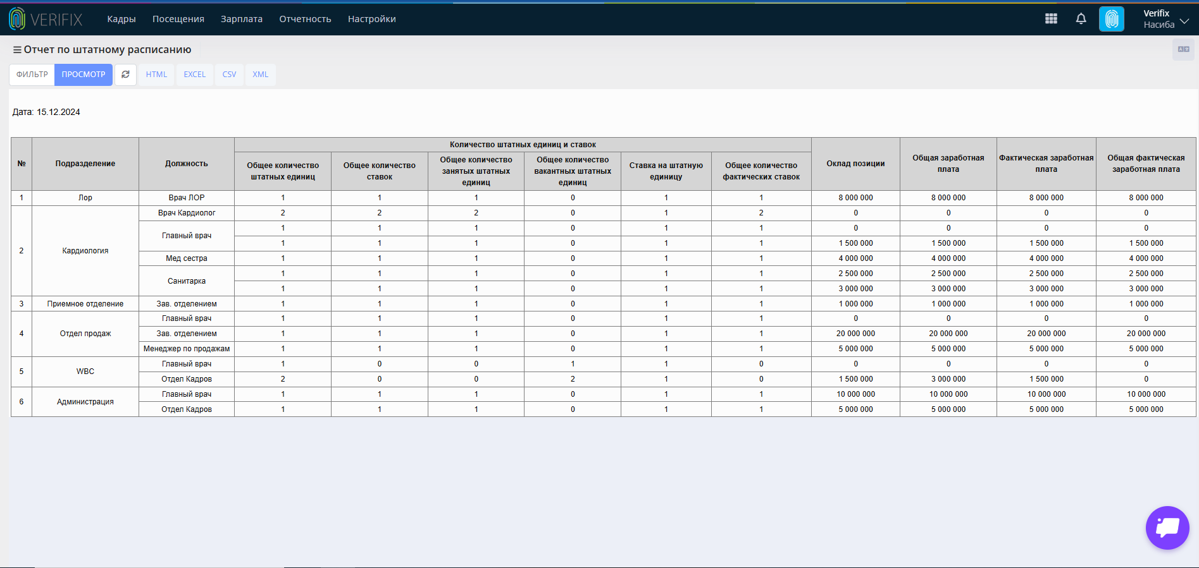The width and height of the screenshot is (1199, 568).
Task: Open the Настройки menu
Action: pyautogui.click(x=372, y=19)
